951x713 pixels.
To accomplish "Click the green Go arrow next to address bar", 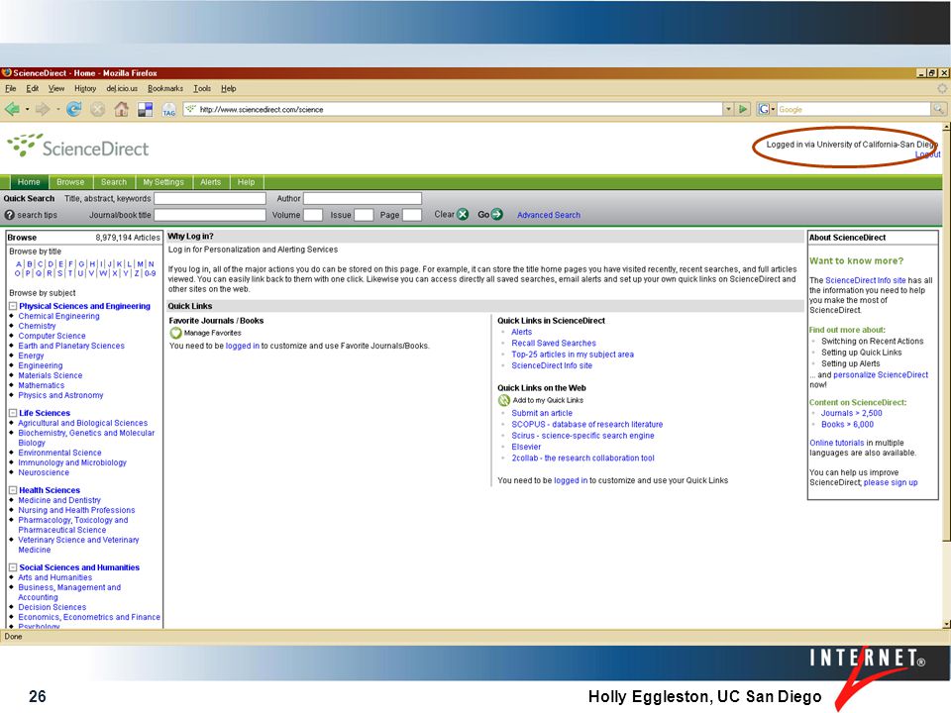I will [743, 110].
